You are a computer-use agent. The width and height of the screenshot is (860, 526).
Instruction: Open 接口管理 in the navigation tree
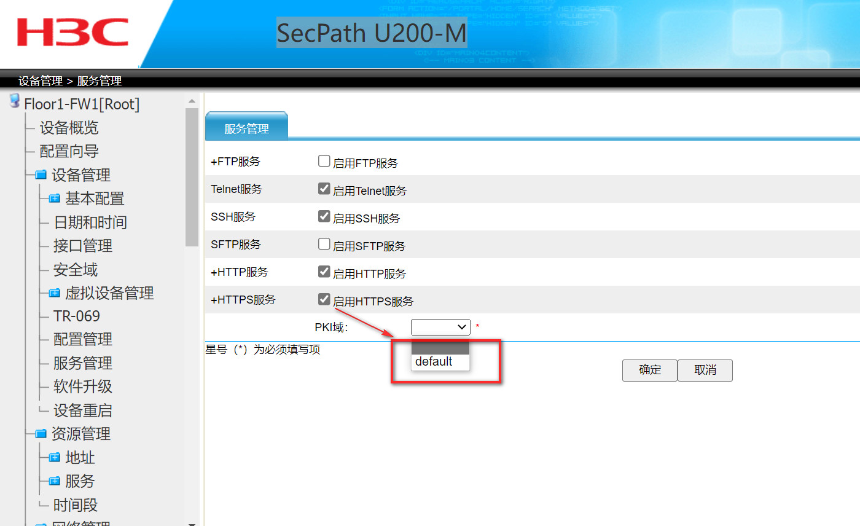click(83, 246)
